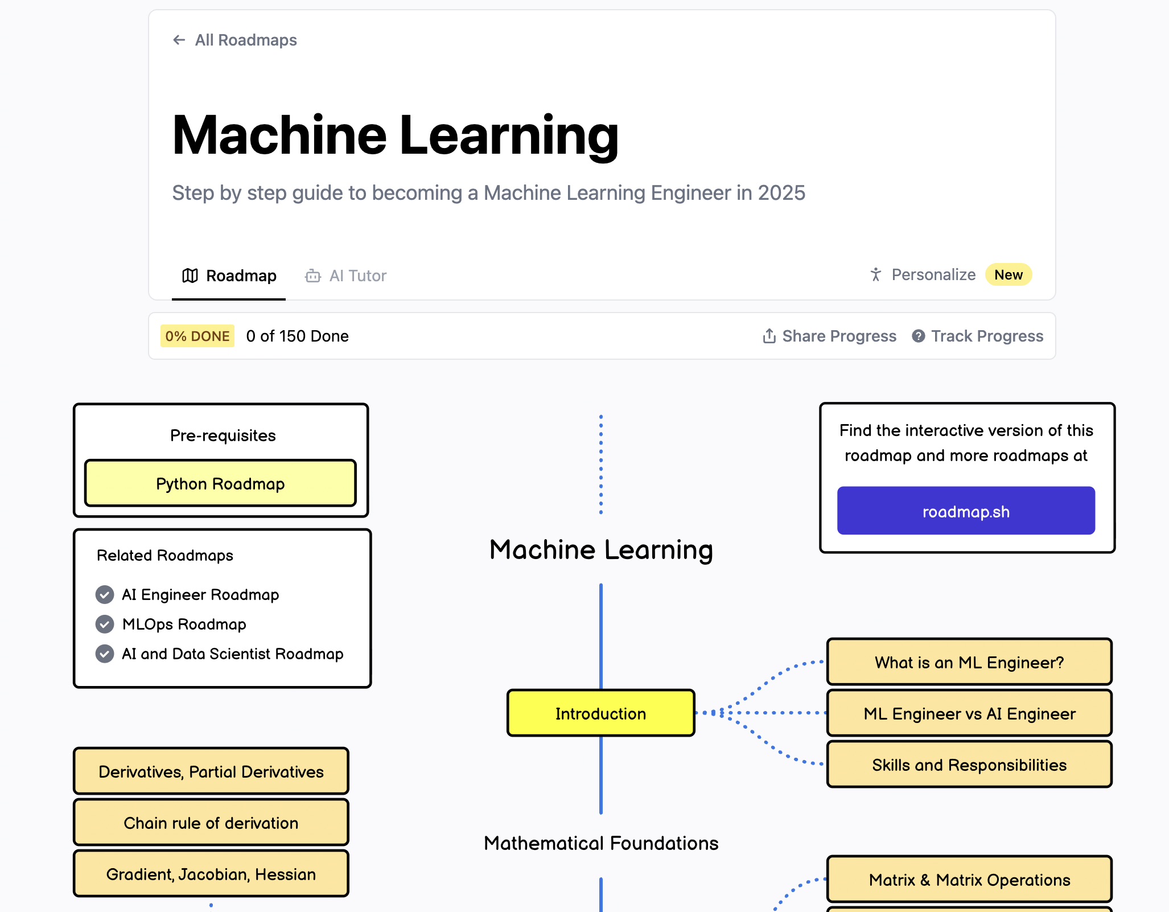
Task: Click the share upload icon
Action: tap(769, 336)
